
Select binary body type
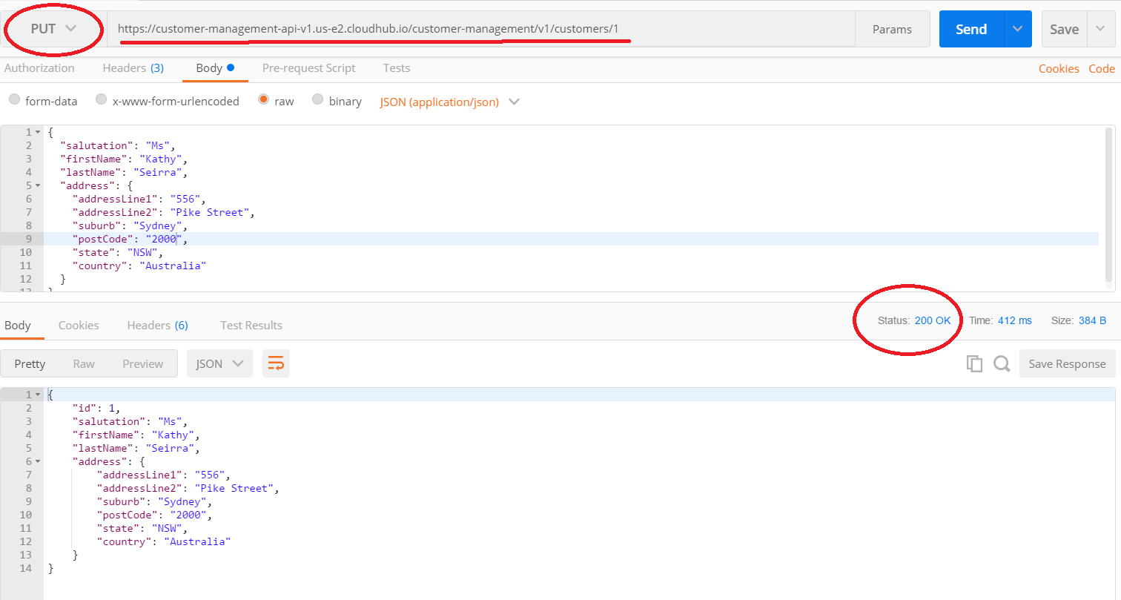coord(318,100)
